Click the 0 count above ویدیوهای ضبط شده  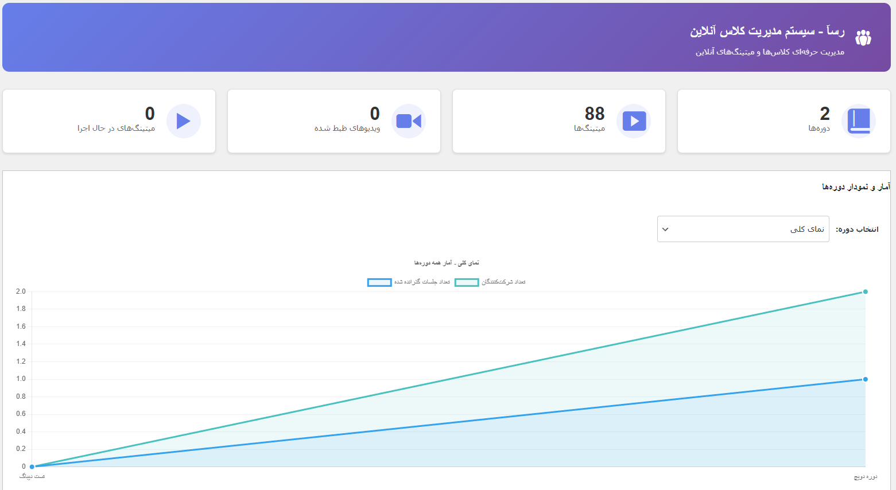[375, 114]
